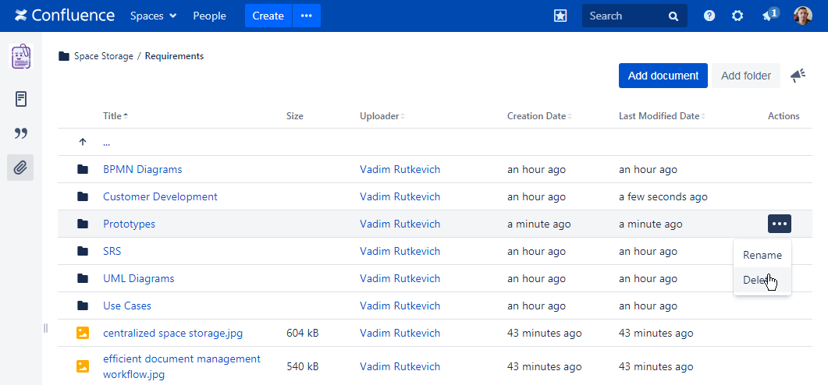Sort the list by Title column
This screenshot has height=385, width=828.
[x=114, y=116]
